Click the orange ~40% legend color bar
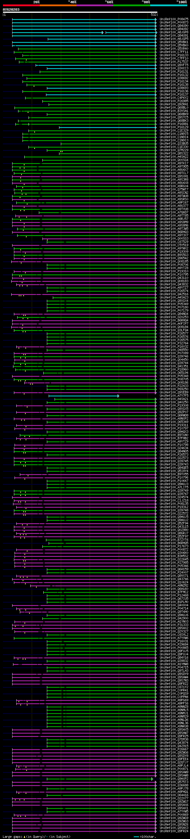This screenshot has width=190, height=839. [x=58, y=5]
